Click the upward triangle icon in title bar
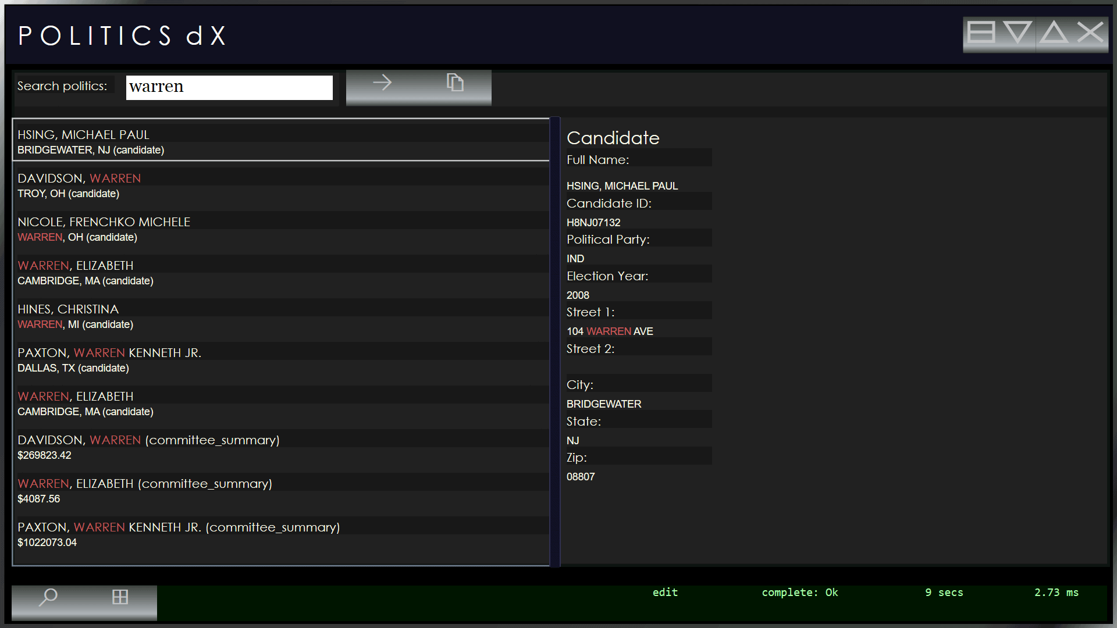Screen dimensions: 1117x628 [x=1054, y=33]
